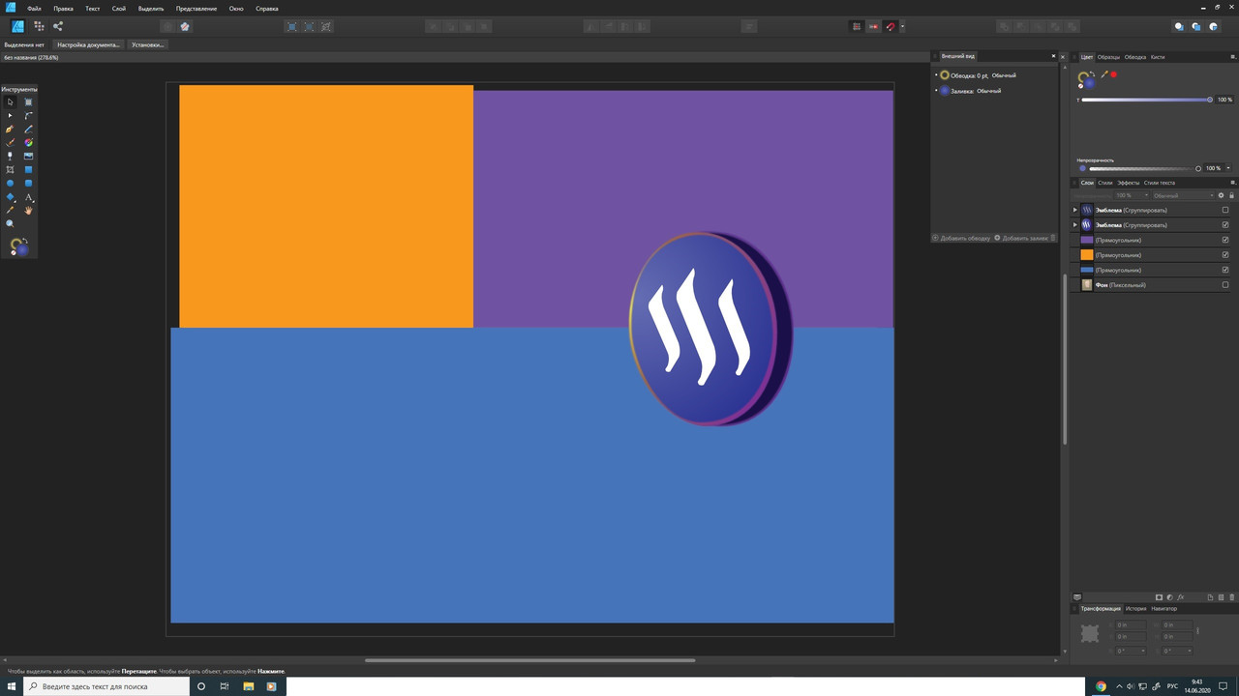Select the Corner tool
The image size is (1239, 696).
pyautogui.click(x=28, y=115)
